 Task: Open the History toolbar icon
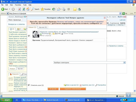coord(54,9)
